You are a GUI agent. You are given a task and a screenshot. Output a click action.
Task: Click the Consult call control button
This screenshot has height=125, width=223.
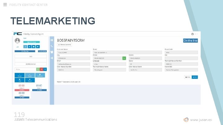click(x=20, y=75)
